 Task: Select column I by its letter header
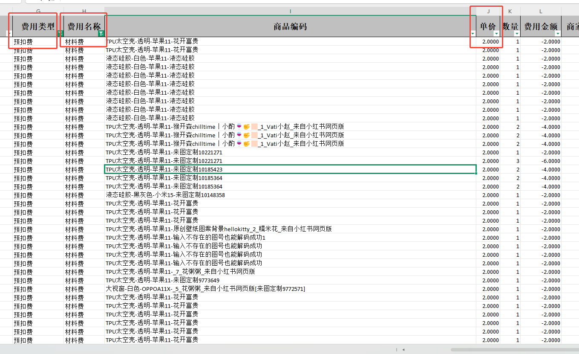(x=290, y=11)
